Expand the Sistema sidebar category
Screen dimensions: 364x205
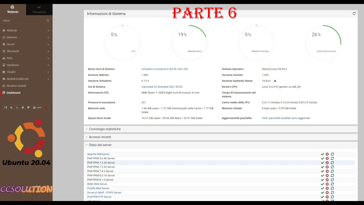pos(26,37)
